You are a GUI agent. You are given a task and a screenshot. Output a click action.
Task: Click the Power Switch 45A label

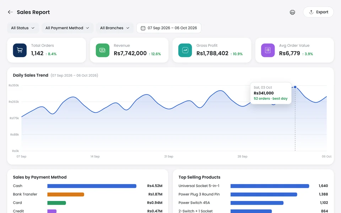[x=194, y=203]
